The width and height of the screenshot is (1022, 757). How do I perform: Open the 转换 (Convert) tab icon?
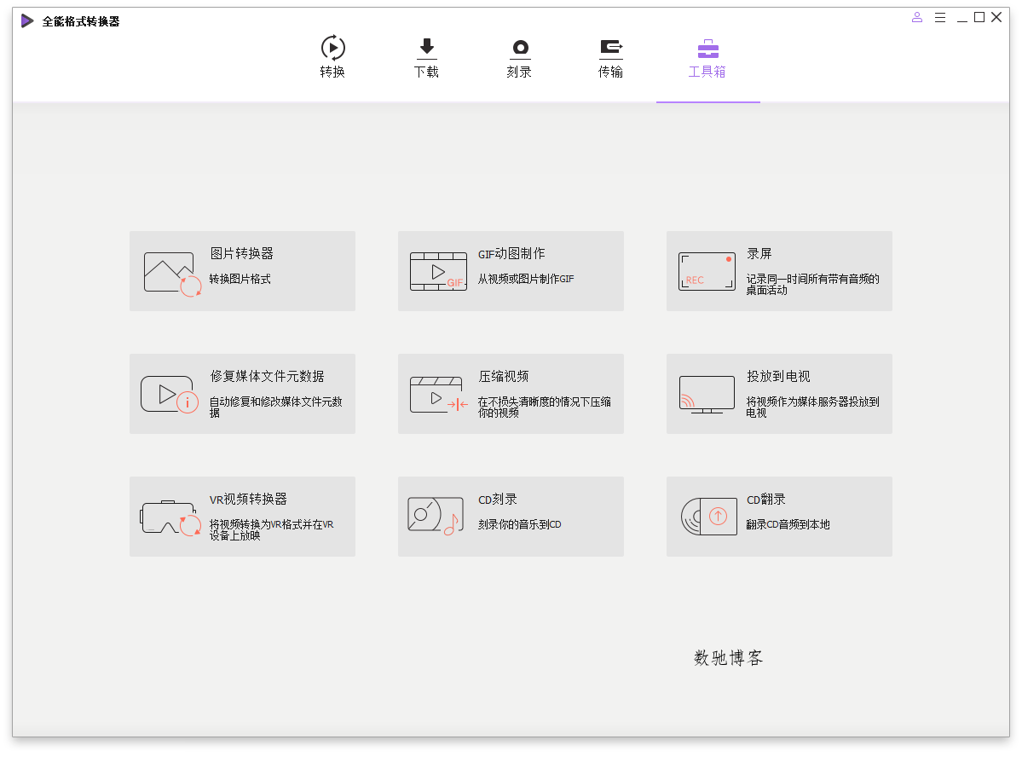[333, 49]
